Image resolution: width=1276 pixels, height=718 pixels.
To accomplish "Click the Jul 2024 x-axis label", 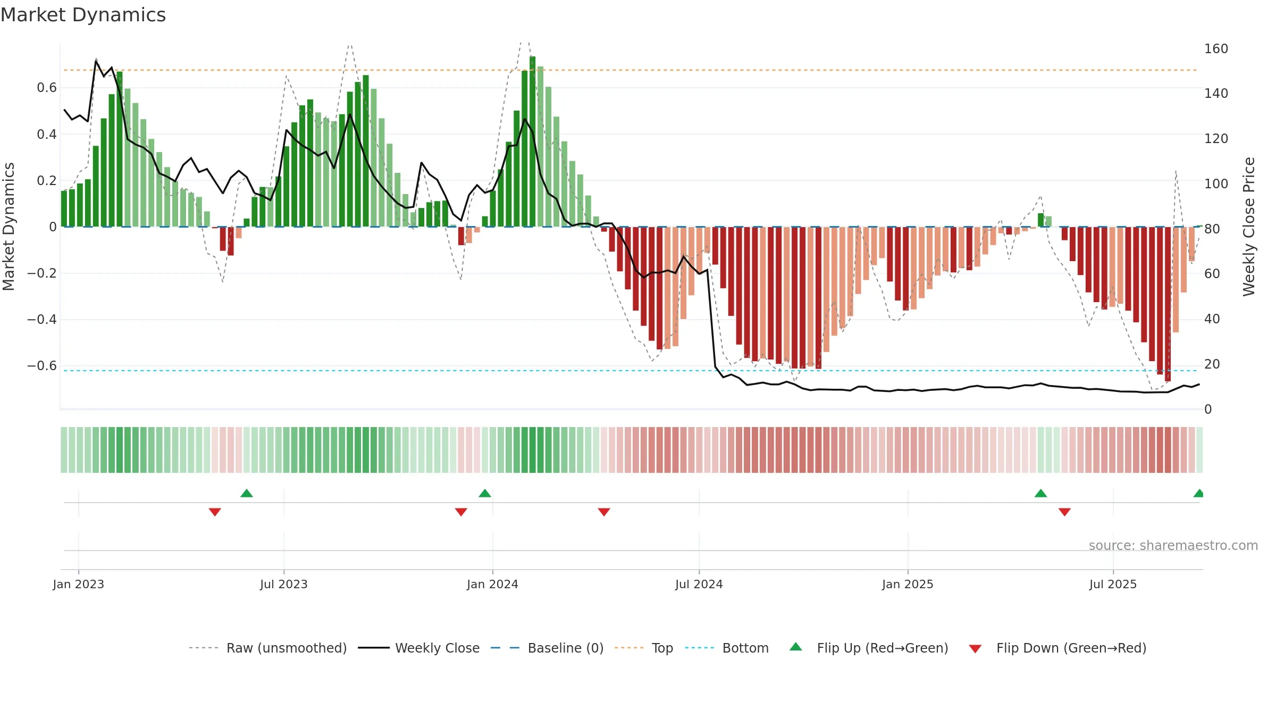I will coord(699,584).
